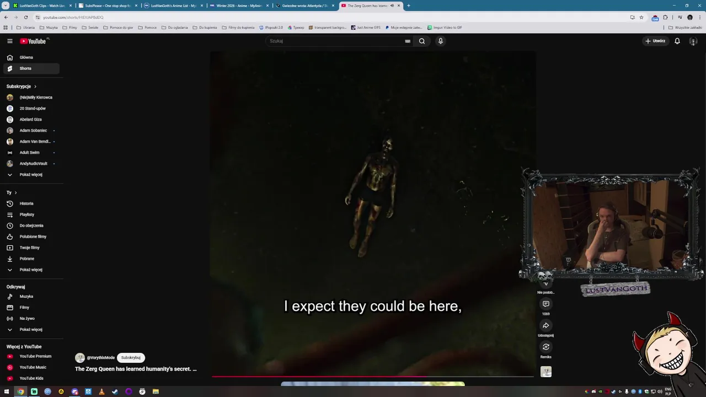Open the @VorythixMode channel link

tap(100, 358)
